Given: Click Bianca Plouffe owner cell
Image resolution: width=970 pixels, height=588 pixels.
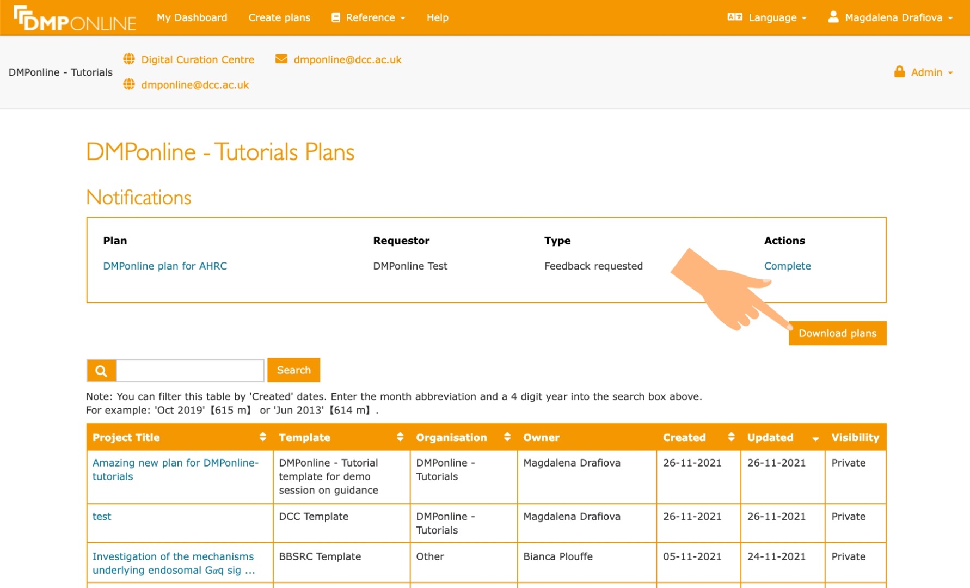Looking at the screenshot, I should point(558,556).
